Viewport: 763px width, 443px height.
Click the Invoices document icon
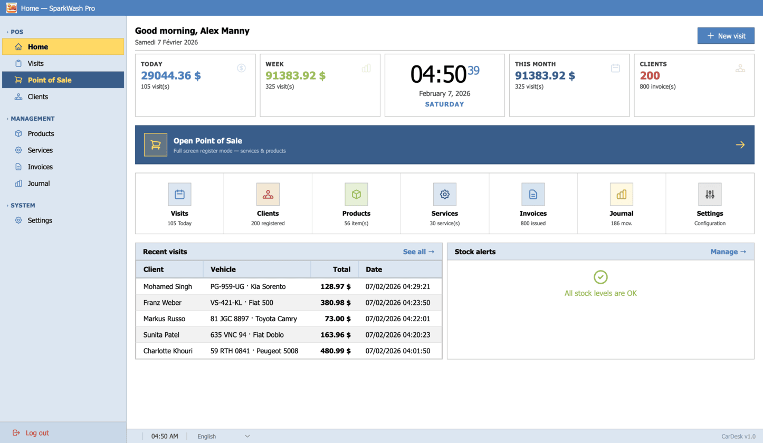(x=533, y=194)
